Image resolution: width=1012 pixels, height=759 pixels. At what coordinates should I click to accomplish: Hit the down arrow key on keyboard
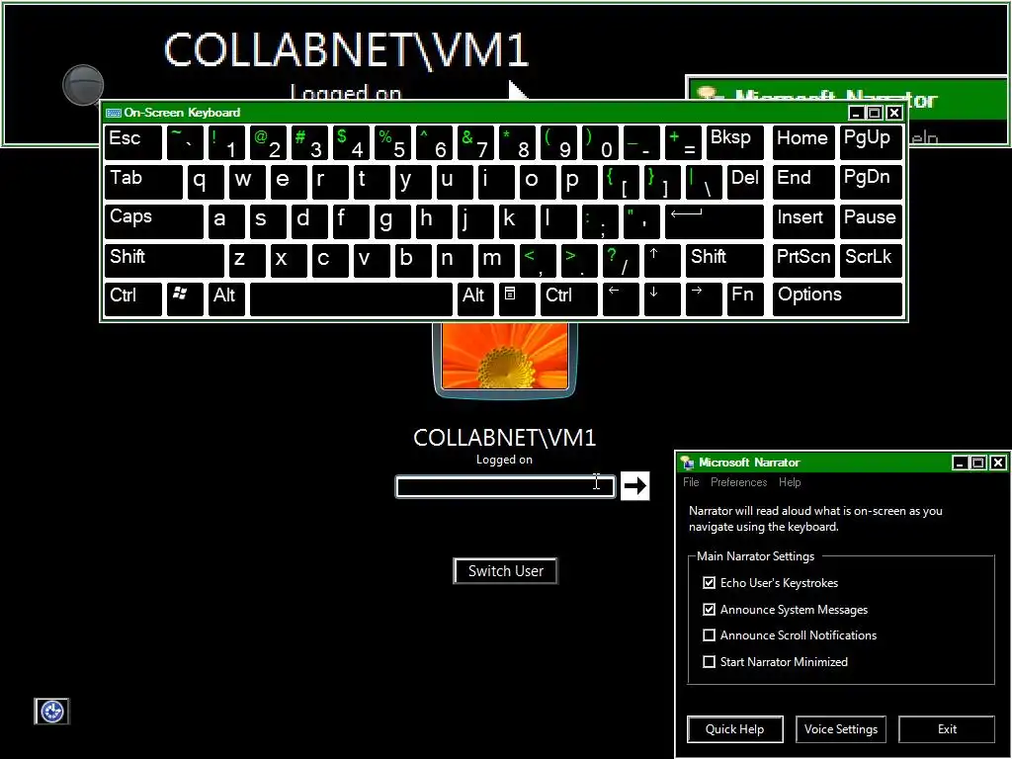coord(661,298)
